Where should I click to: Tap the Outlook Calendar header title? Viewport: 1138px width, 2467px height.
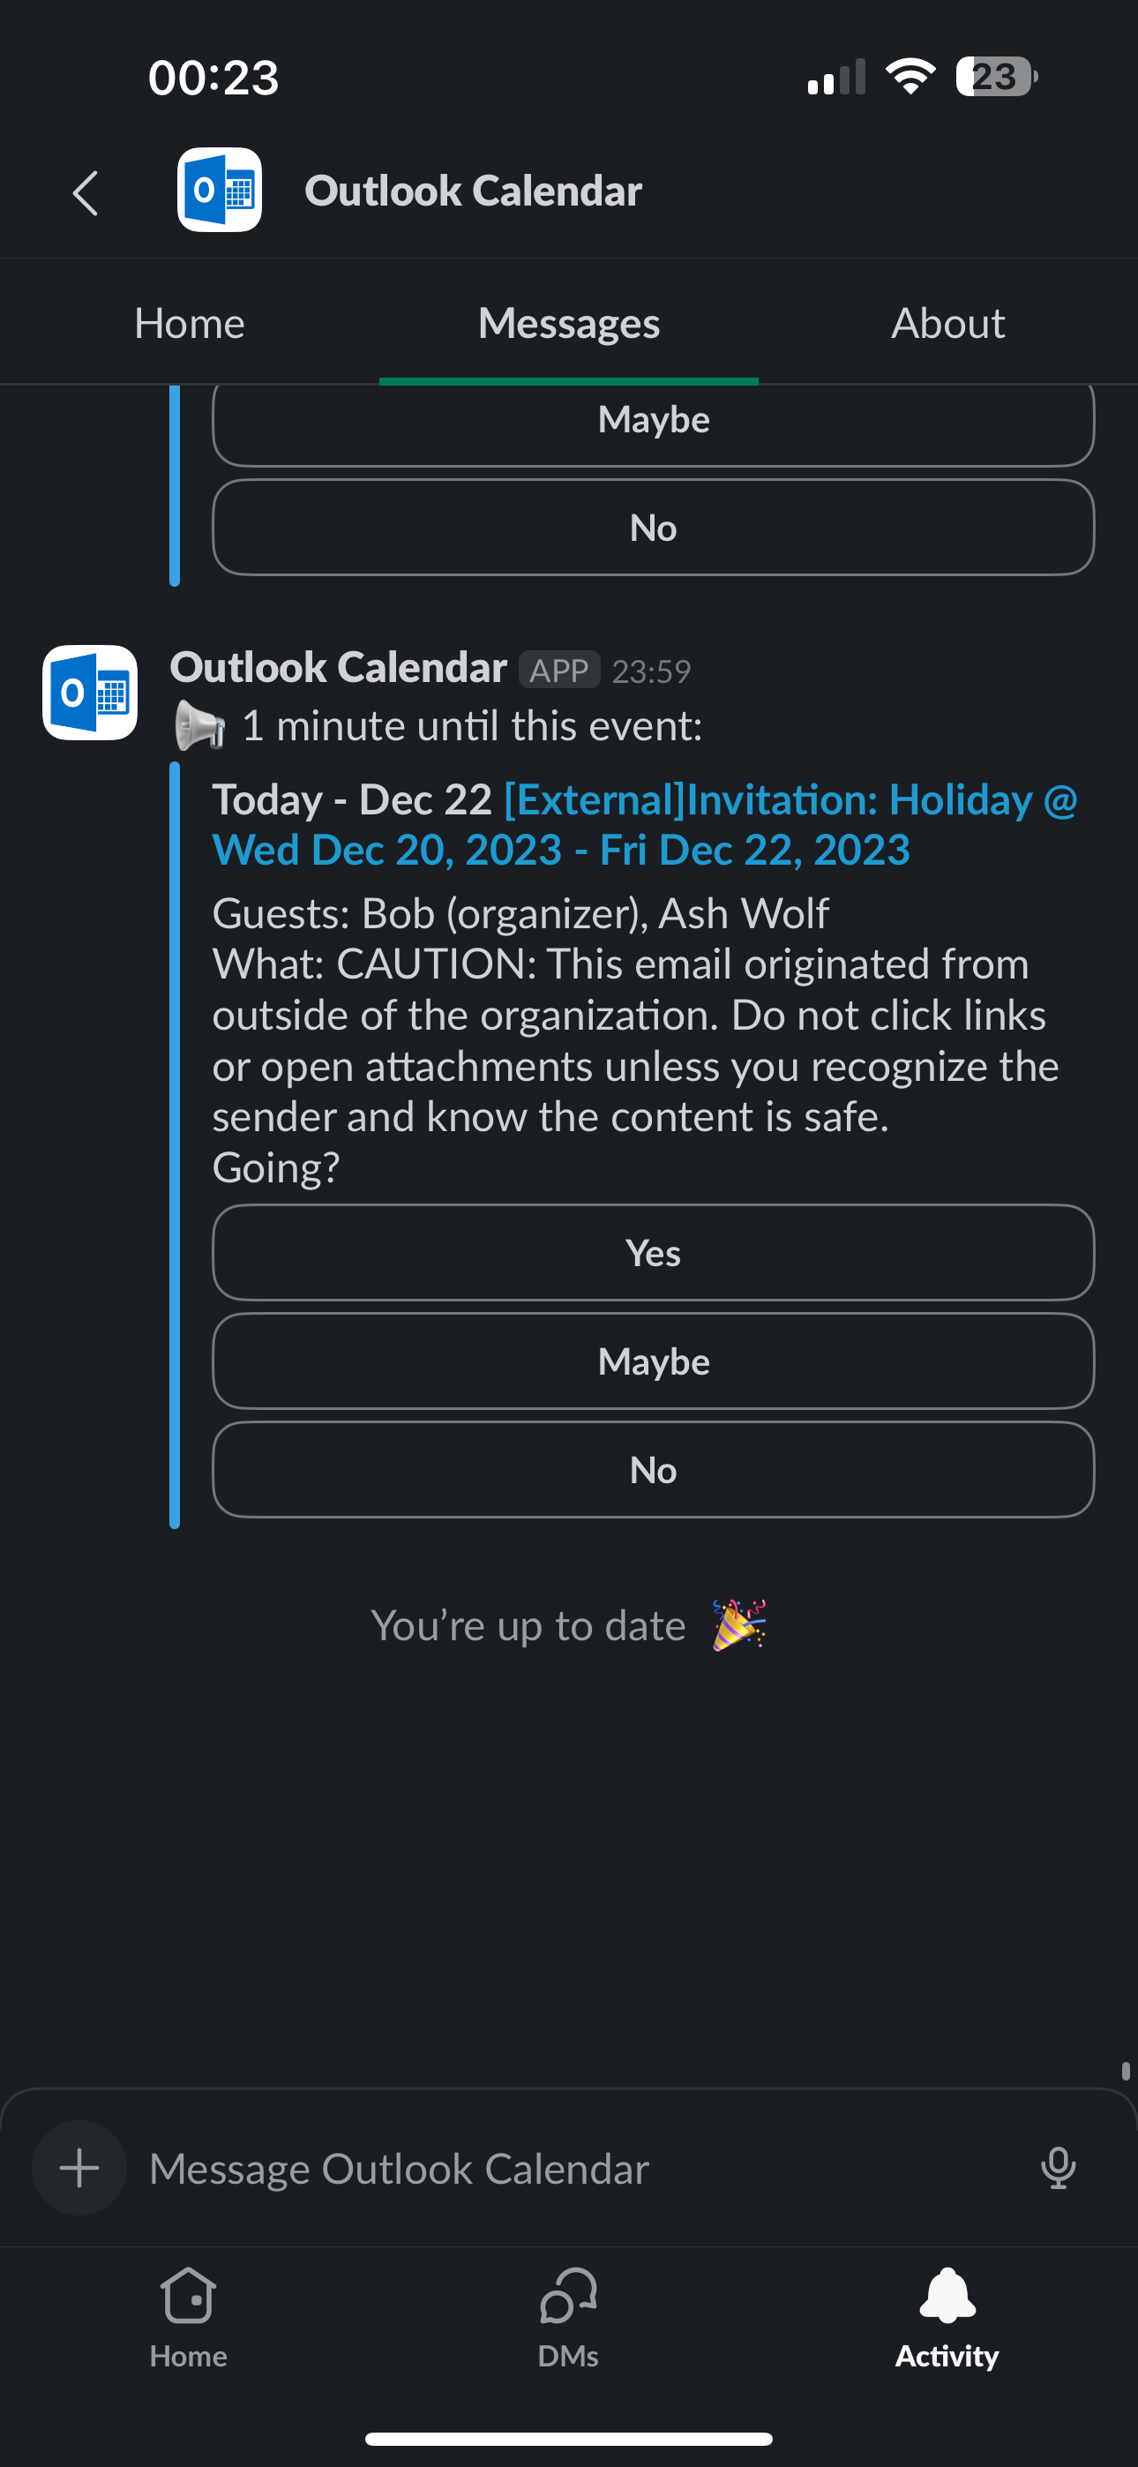[473, 191]
